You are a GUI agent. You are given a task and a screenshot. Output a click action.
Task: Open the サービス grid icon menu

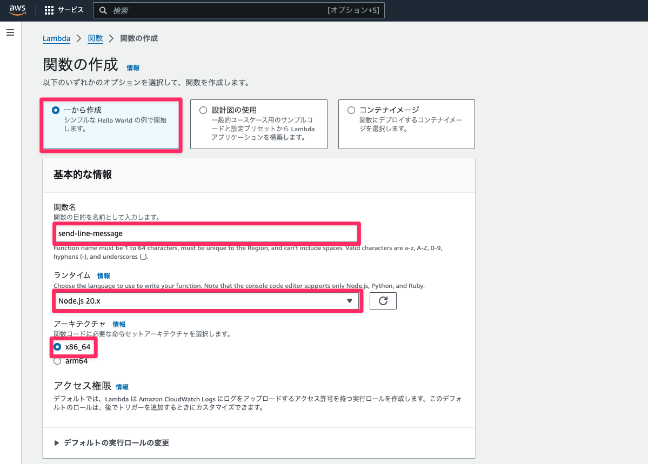coord(49,10)
